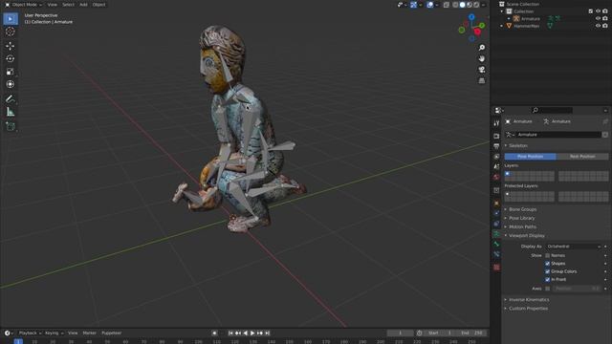Expand the Inverse Kinematics panel
The width and height of the screenshot is (612, 344).
click(x=529, y=299)
